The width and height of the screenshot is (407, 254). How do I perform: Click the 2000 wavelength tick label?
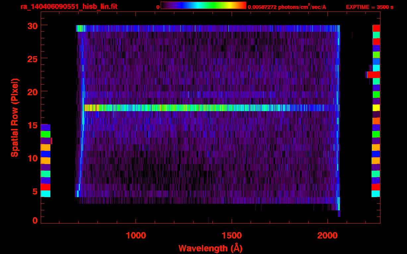[327, 235]
